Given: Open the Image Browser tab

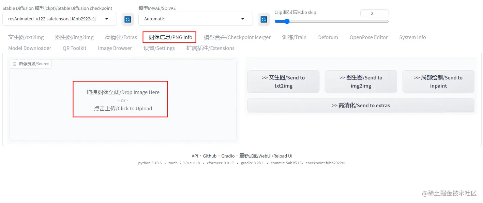Looking at the screenshot, I should coord(115,48).
